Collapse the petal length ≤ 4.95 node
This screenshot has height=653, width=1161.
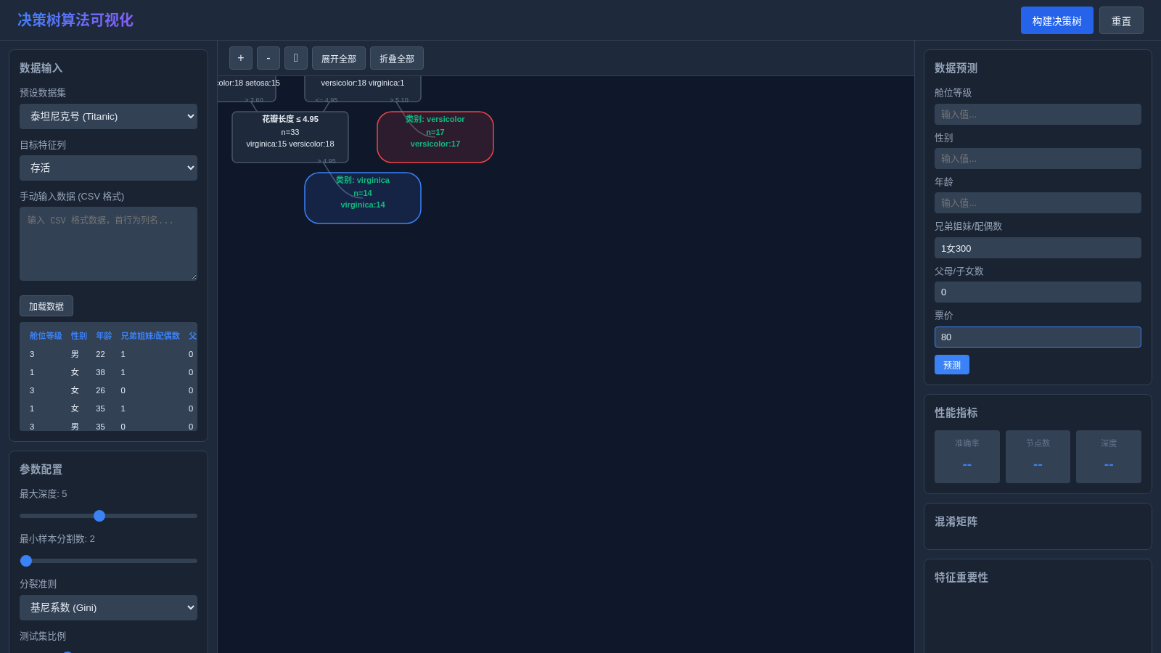click(290, 137)
